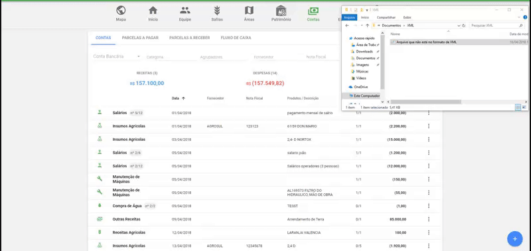Viewport: 531px width, 251px height.
Task: Click into the Nota Fiscal filter field
Action: [x=322, y=57]
